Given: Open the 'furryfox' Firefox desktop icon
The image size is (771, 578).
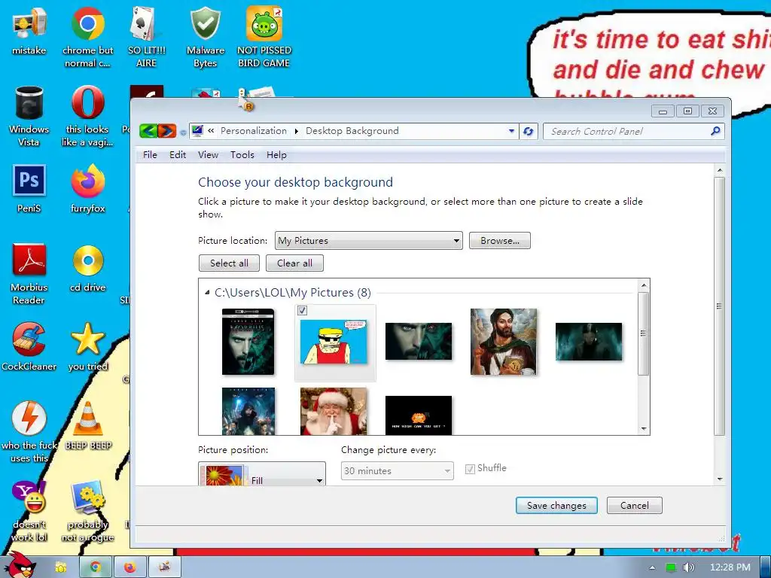Looking at the screenshot, I should pyautogui.click(x=87, y=189).
